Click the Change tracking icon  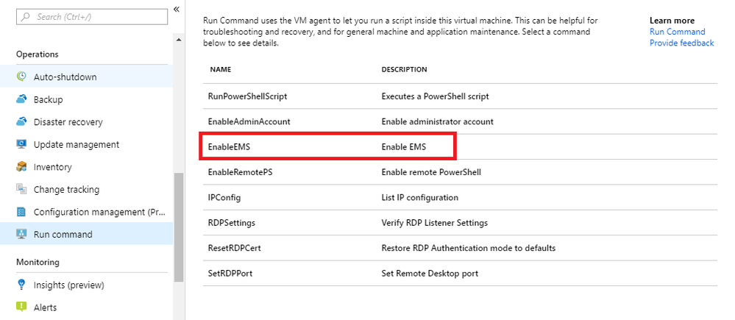pyautogui.click(x=21, y=190)
